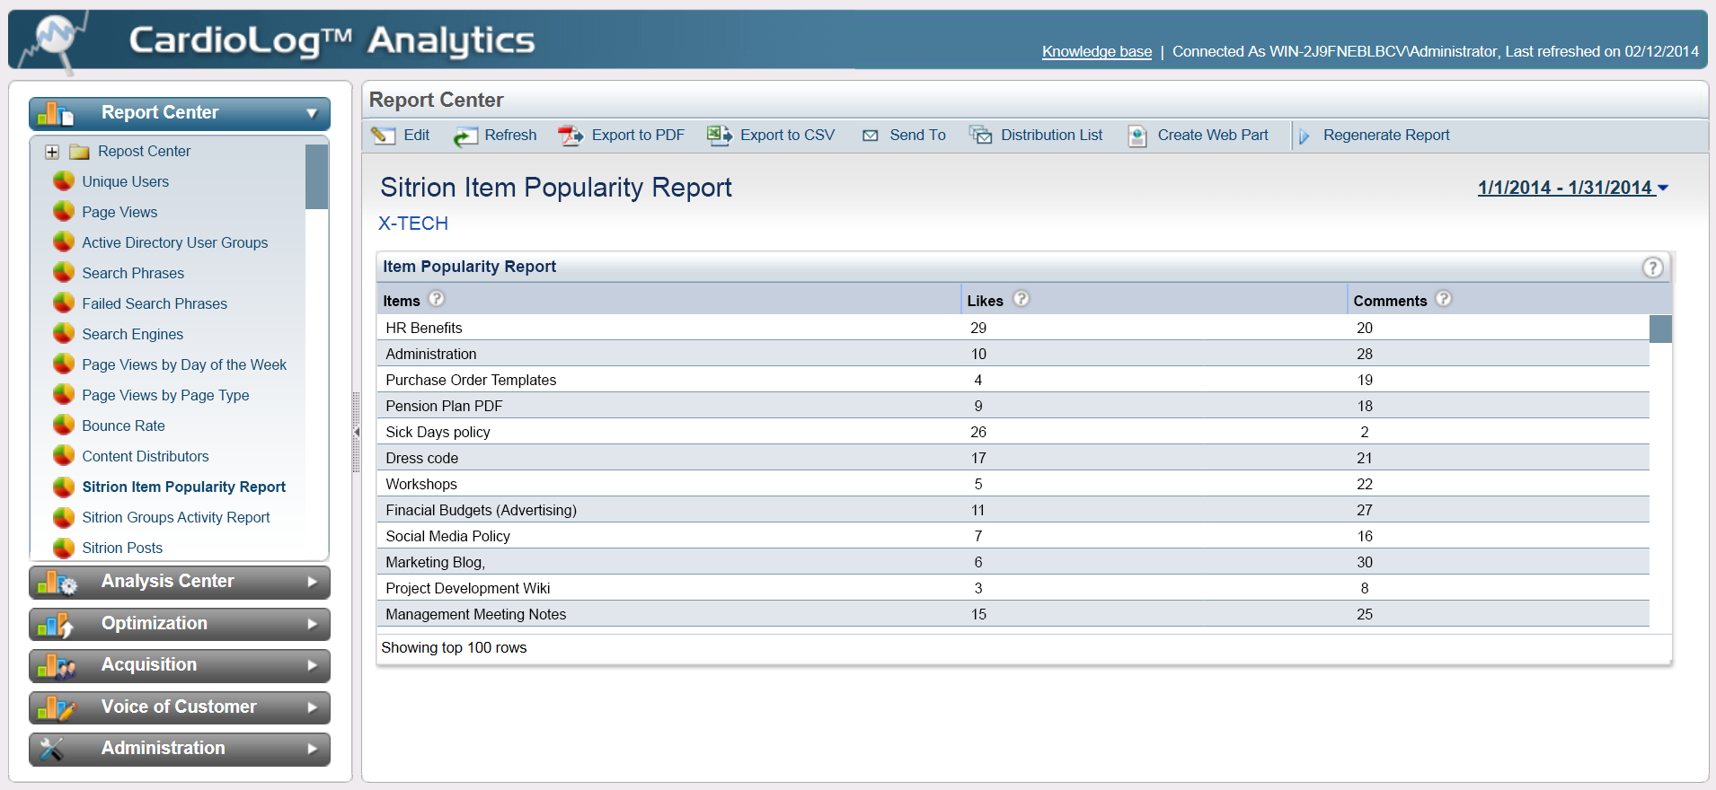Viewport: 1716px width, 790px height.
Task: Select the Marketing Blog, row
Action: tap(1013, 562)
